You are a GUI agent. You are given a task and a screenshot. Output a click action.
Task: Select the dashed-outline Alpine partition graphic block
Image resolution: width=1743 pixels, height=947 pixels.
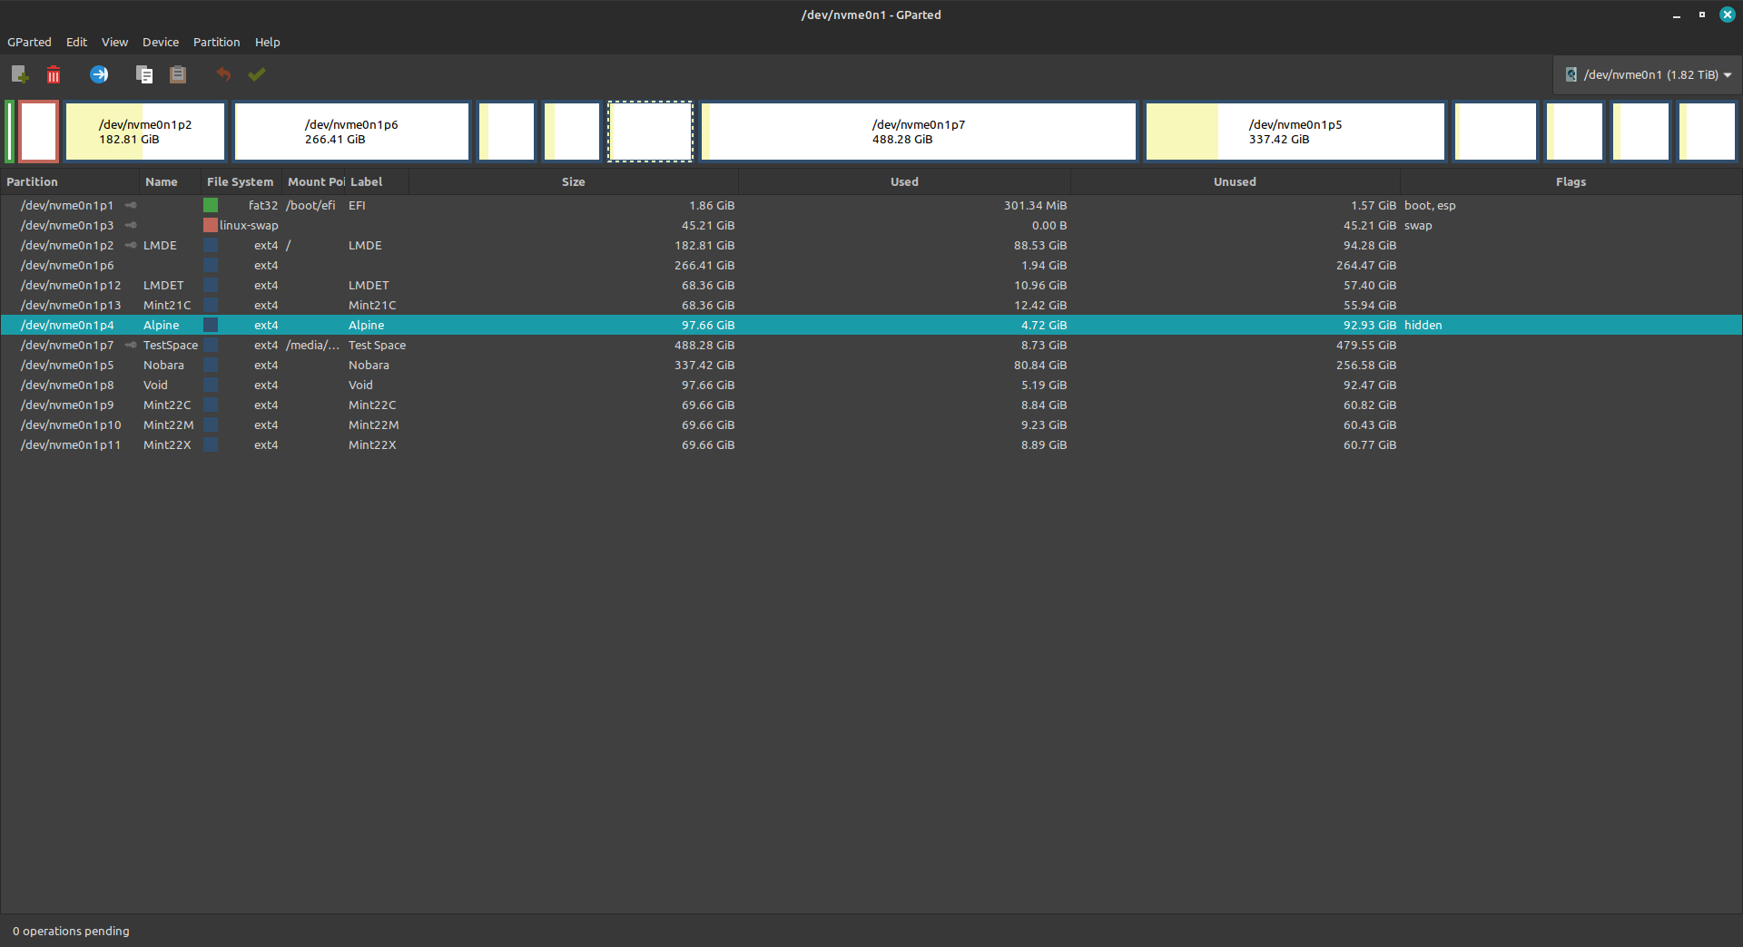click(x=650, y=132)
